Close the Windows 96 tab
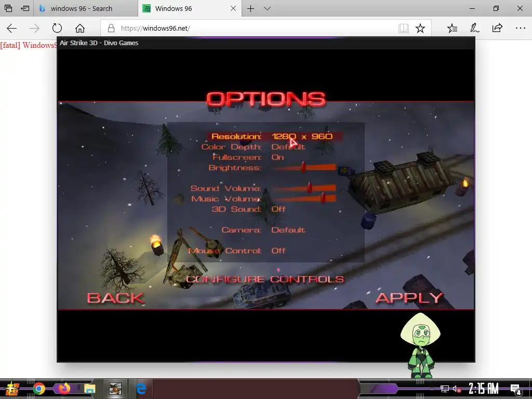This screenshot has width=532, height=399. click(233, 8)
